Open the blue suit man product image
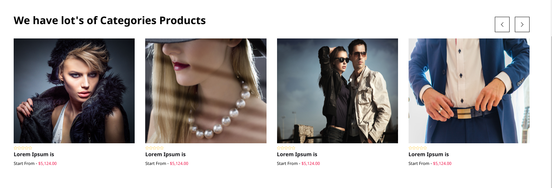The image size is (552, 188). click(469, 91)
